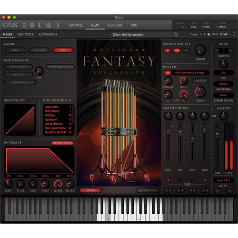Click the Portamento Time knob

tap(39, 71)
